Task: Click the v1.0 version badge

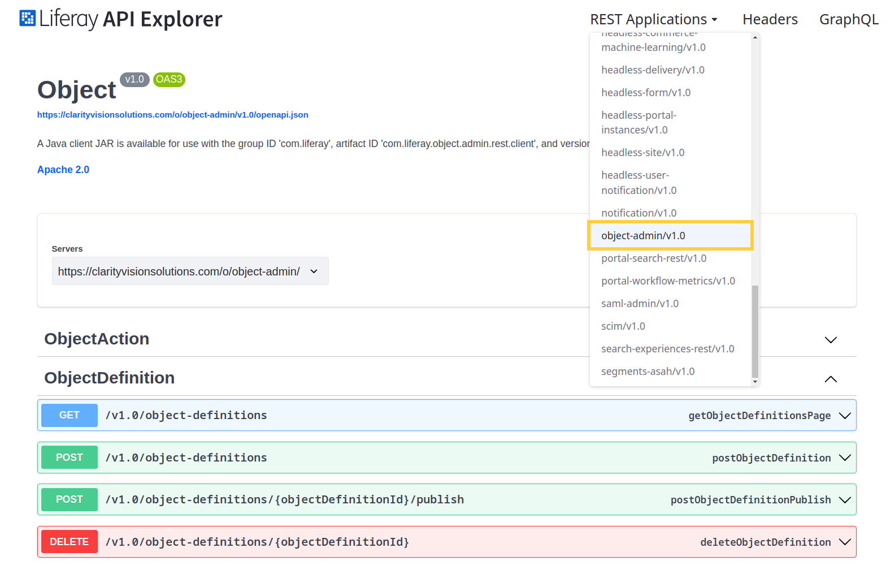Action: tap(134, 80)
